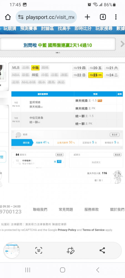125x278 pixels.
Task: Select the 韓棒 league tab
Action: (45, 68)
